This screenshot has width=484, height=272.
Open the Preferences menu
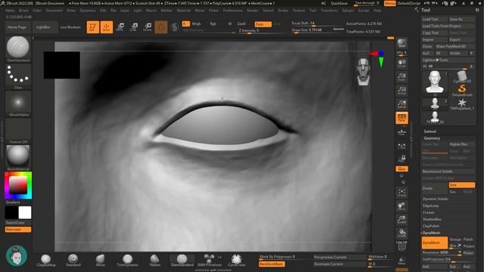tap(233, 11)
